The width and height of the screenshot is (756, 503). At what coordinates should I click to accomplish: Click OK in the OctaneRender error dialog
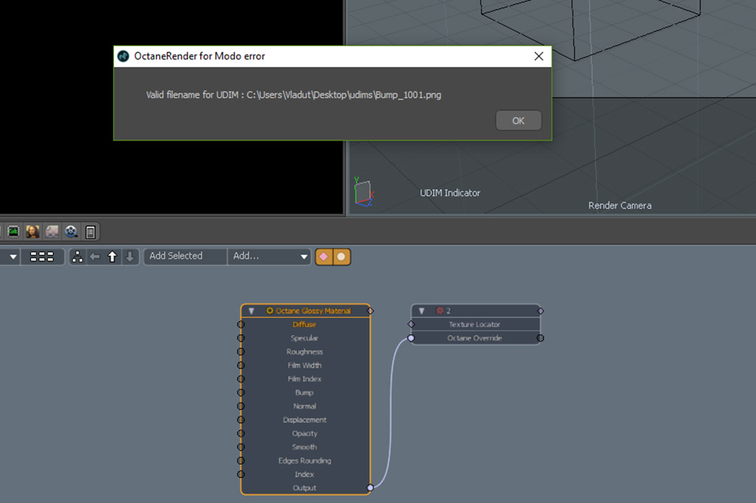click(518, 121)
